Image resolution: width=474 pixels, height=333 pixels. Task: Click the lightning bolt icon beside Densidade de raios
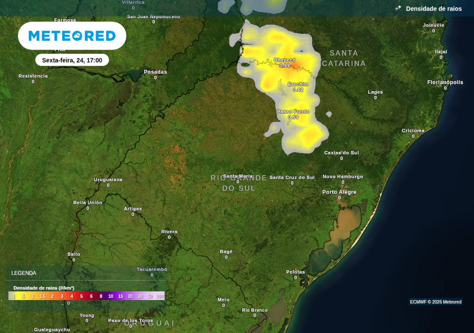(398, 8)
